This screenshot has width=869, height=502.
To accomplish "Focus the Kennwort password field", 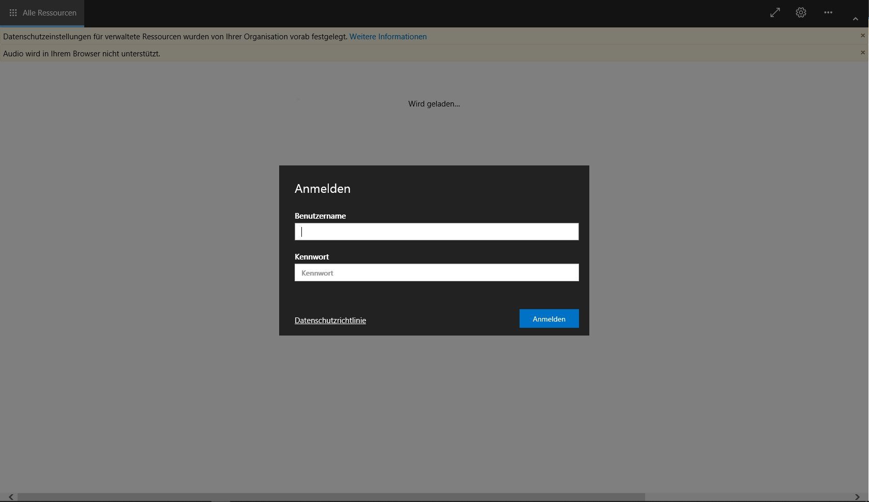I will [x=436, y=272].
